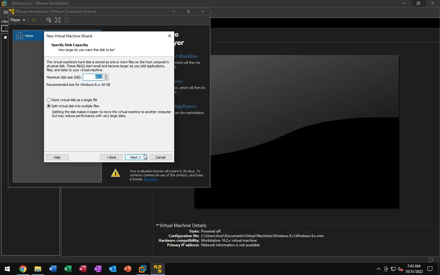Click the Workstation library search box

pos(5,28)
